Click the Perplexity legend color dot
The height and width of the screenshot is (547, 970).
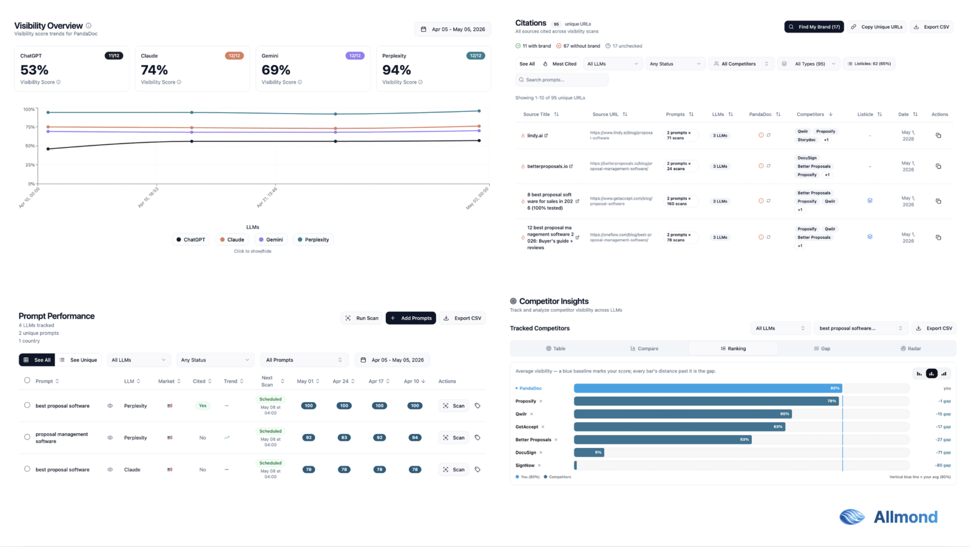coord(300,239)
